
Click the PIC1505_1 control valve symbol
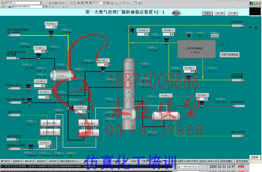pyautogui.click(x=166, y=41)
